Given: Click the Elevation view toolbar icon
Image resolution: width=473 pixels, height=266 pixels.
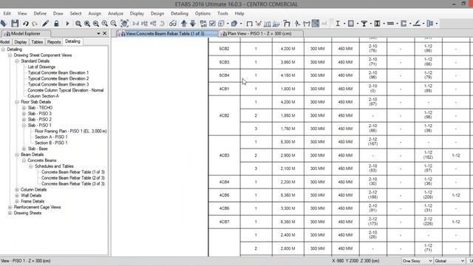Looking at the screenshot, I should (154, 24).
